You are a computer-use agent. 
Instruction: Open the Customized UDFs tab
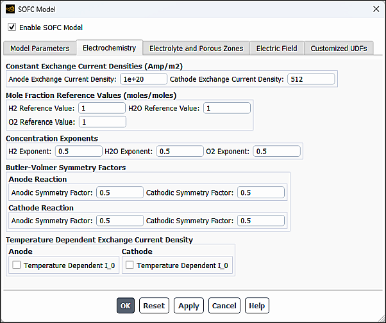tap(339, 48)
